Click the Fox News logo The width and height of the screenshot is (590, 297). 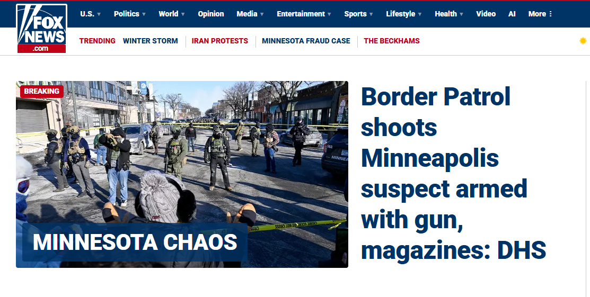coord(41,28)
